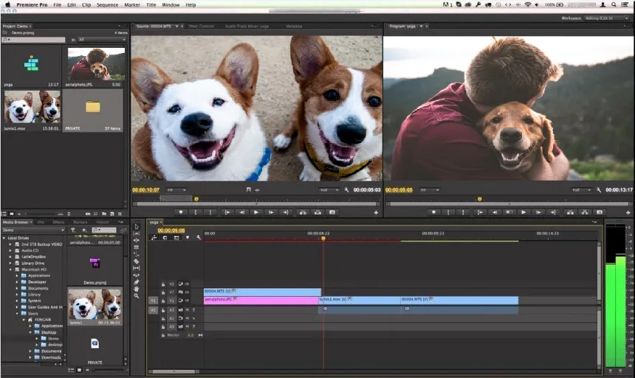The image size is (635, 378).
Task: Step back one frame in Program monitor
Action: [x=495, y=212]
